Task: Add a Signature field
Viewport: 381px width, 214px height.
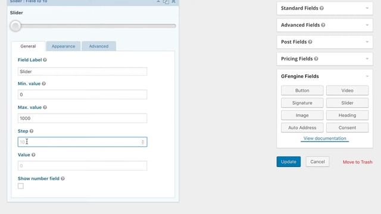Action: tap(302, 103)
